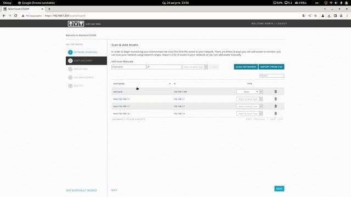Click the not-secure warning icon in address bar

[23, 16]
